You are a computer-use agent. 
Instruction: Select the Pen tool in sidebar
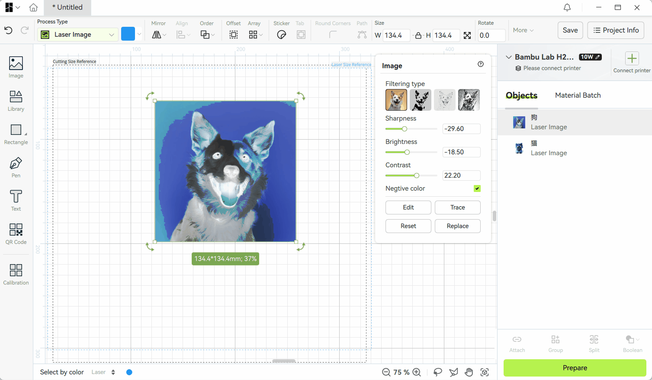[16, 167]
